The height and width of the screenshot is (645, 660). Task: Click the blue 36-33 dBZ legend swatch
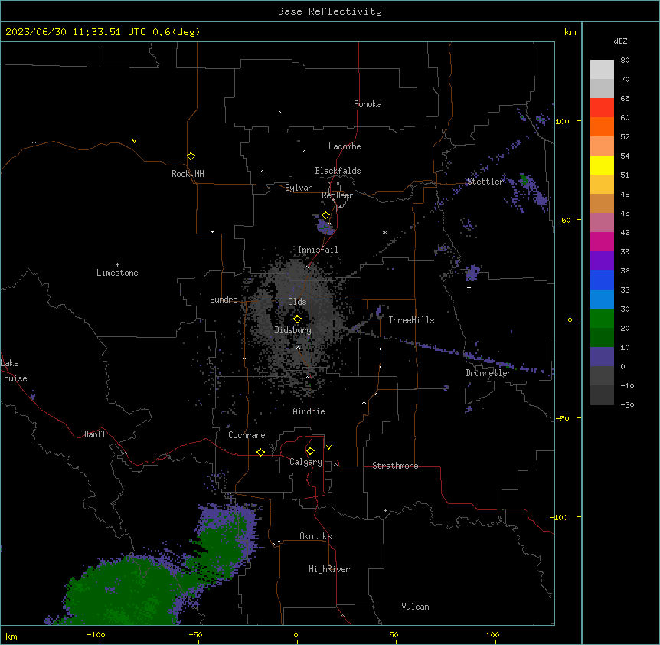602,280
